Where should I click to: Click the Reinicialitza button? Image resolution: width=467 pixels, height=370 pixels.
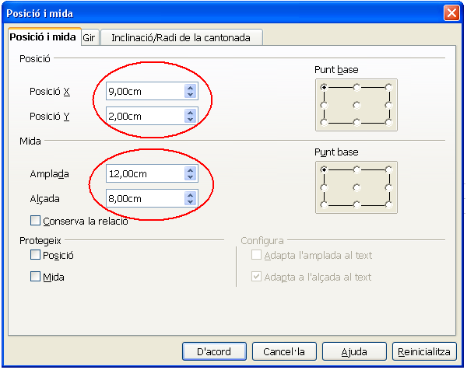pyautogui.click(x=424, y=351)
